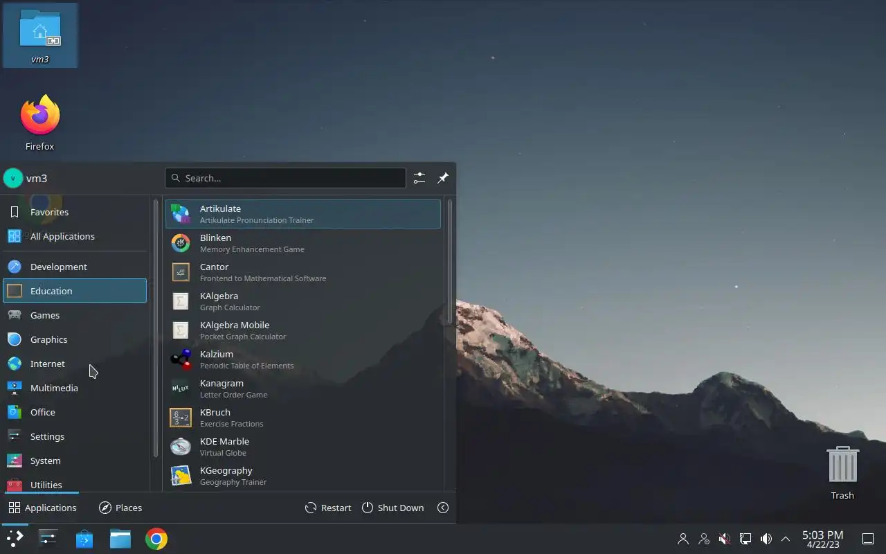Open the Multimedia category
The height and width of the screenshot is (554, 886).
point(75,388)
